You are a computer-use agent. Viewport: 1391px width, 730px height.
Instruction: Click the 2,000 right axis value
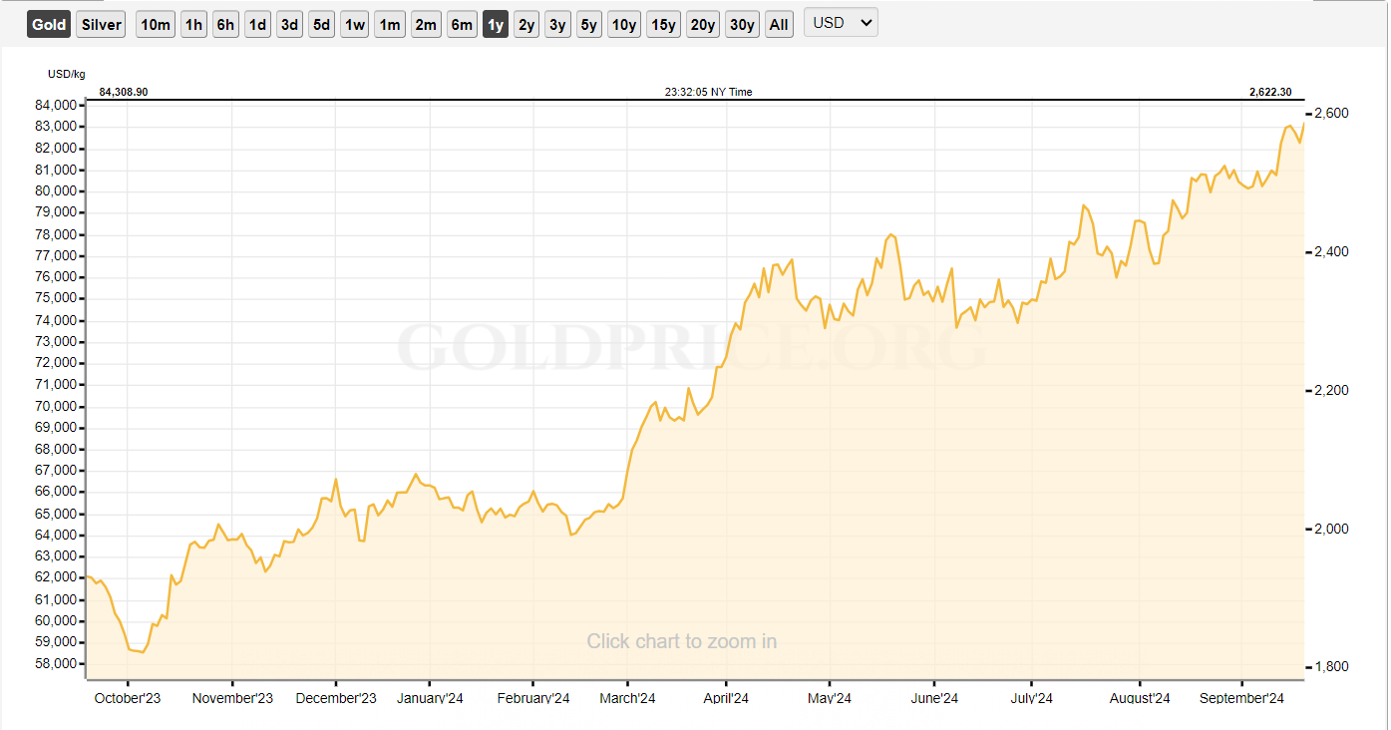click(x=1331, y=529)
